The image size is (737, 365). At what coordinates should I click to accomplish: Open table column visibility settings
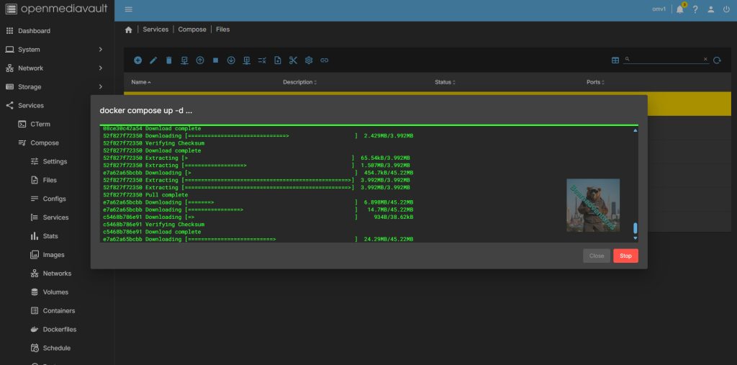pos(615,60)
